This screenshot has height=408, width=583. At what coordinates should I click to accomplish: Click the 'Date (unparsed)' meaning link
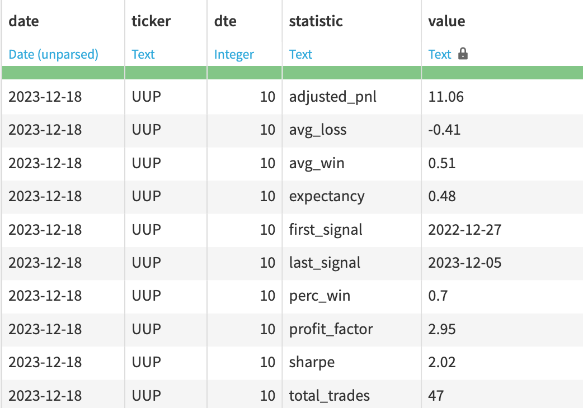coord(53,54)
